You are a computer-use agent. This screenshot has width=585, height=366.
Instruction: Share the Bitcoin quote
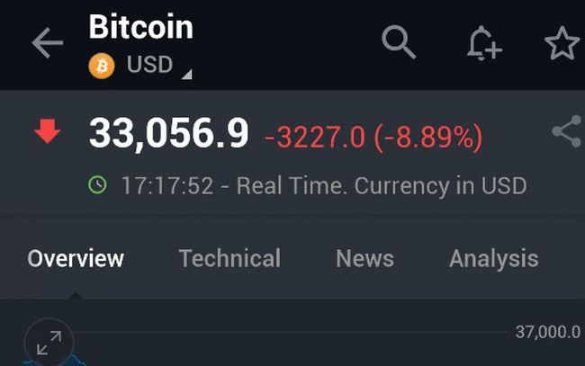(566, 133)
